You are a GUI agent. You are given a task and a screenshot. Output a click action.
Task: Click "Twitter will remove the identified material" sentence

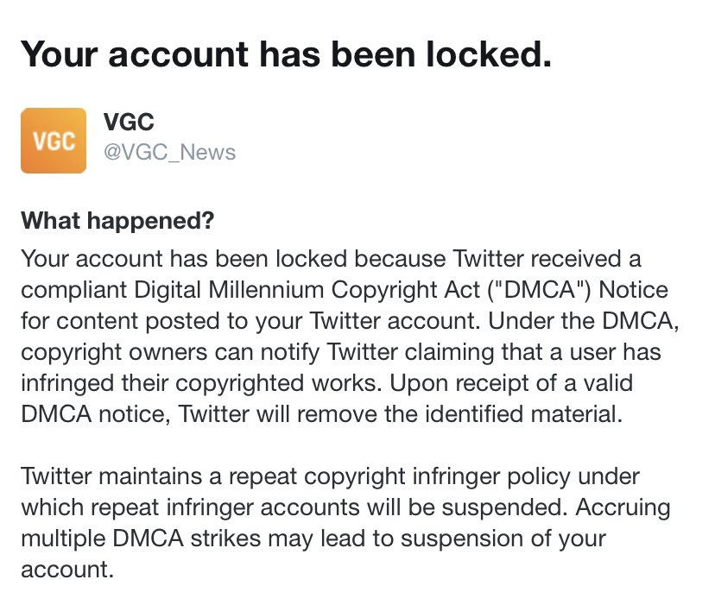click(400, 414)
